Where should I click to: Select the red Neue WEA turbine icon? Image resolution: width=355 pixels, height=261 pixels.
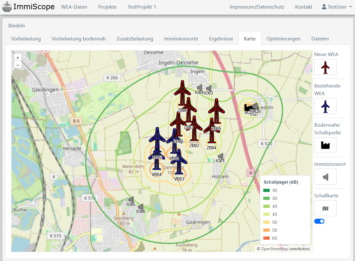[325, 67]
